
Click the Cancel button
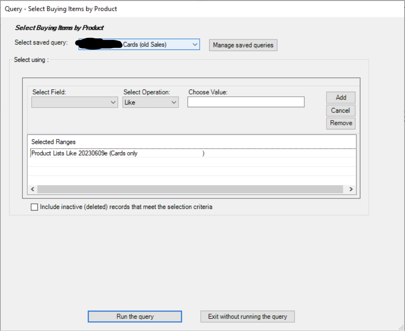coord(341,110)
